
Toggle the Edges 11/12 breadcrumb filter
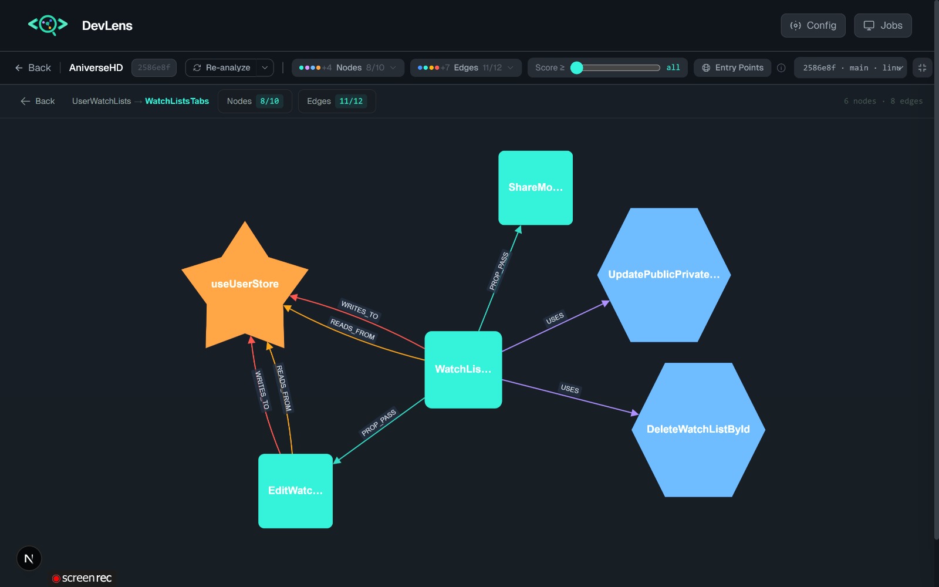click(337, 101)
